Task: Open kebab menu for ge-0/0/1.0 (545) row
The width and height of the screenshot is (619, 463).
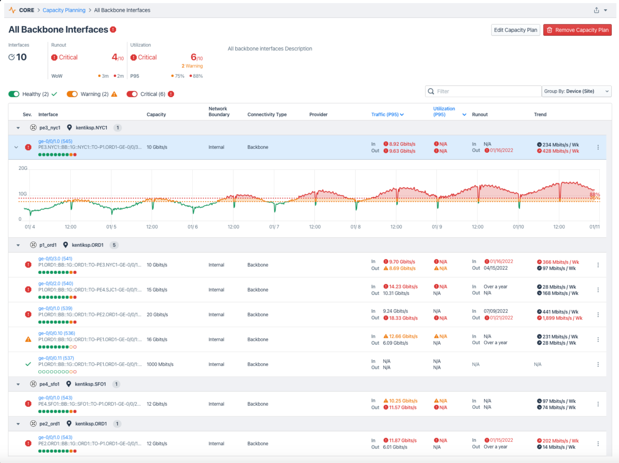Action: coord(598,147)
